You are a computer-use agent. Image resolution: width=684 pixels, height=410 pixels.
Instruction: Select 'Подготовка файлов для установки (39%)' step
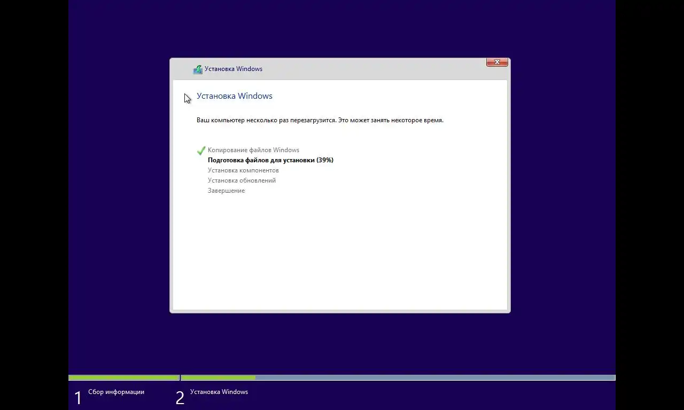(270, 160)
